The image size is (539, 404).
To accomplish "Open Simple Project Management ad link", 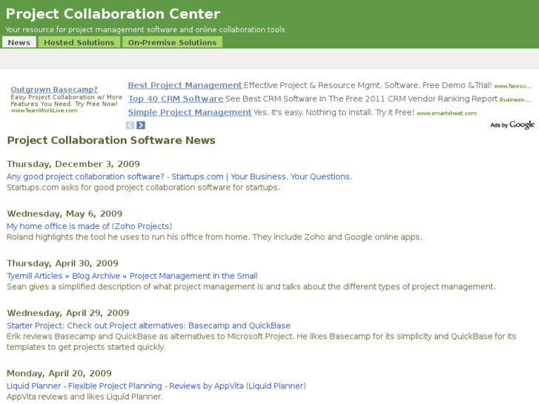I will [190, 112].
